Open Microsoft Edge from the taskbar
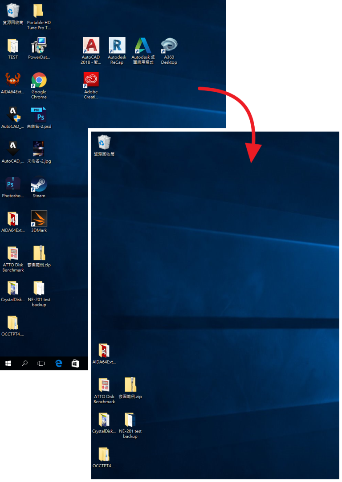The height and width of the screenshot is (482, 342). (58, 364)
